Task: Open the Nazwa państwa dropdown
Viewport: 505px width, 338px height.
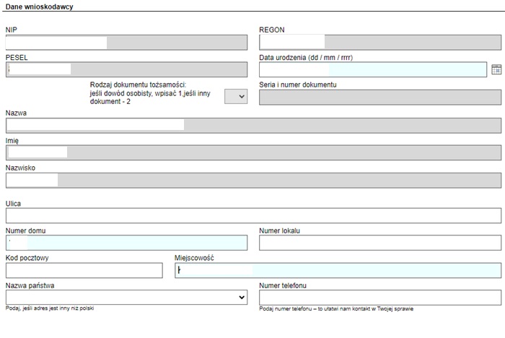Action: click(x=126, y=298)
